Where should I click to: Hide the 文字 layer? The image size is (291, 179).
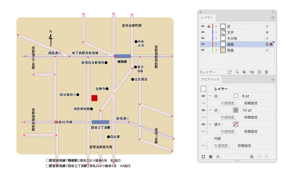pyautogui.click(x=203, y=32)
